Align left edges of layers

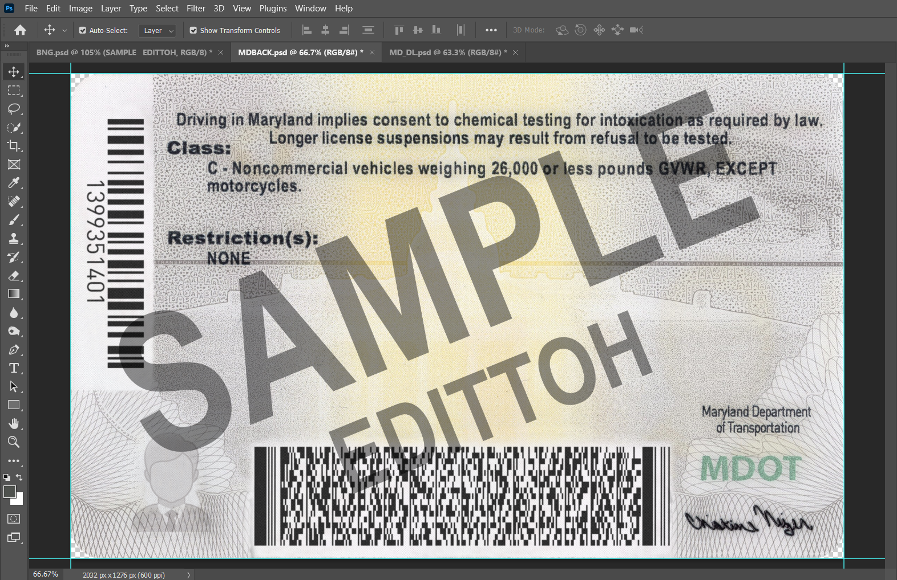[x=307, y=30]
